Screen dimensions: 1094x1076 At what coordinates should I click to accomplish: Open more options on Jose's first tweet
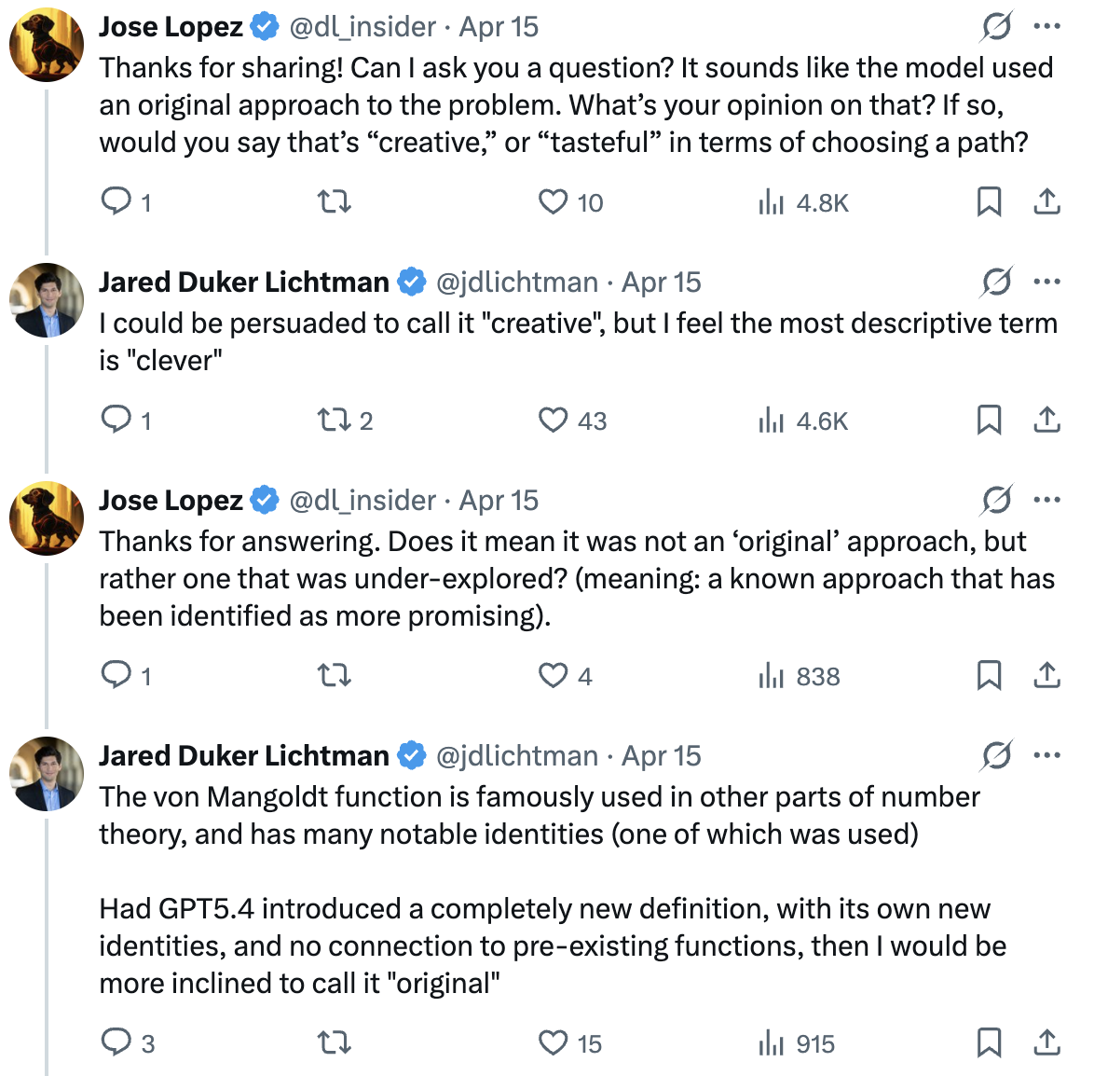[1047, 27]
